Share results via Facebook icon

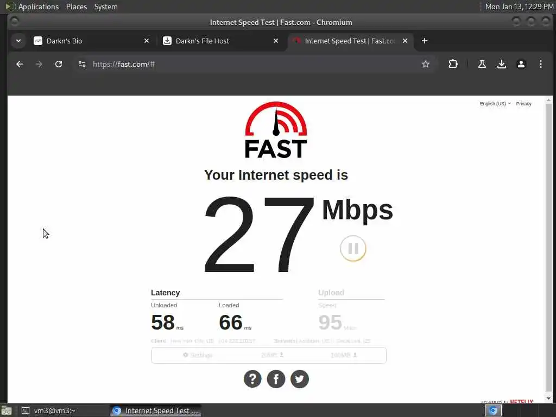(276, 379)
